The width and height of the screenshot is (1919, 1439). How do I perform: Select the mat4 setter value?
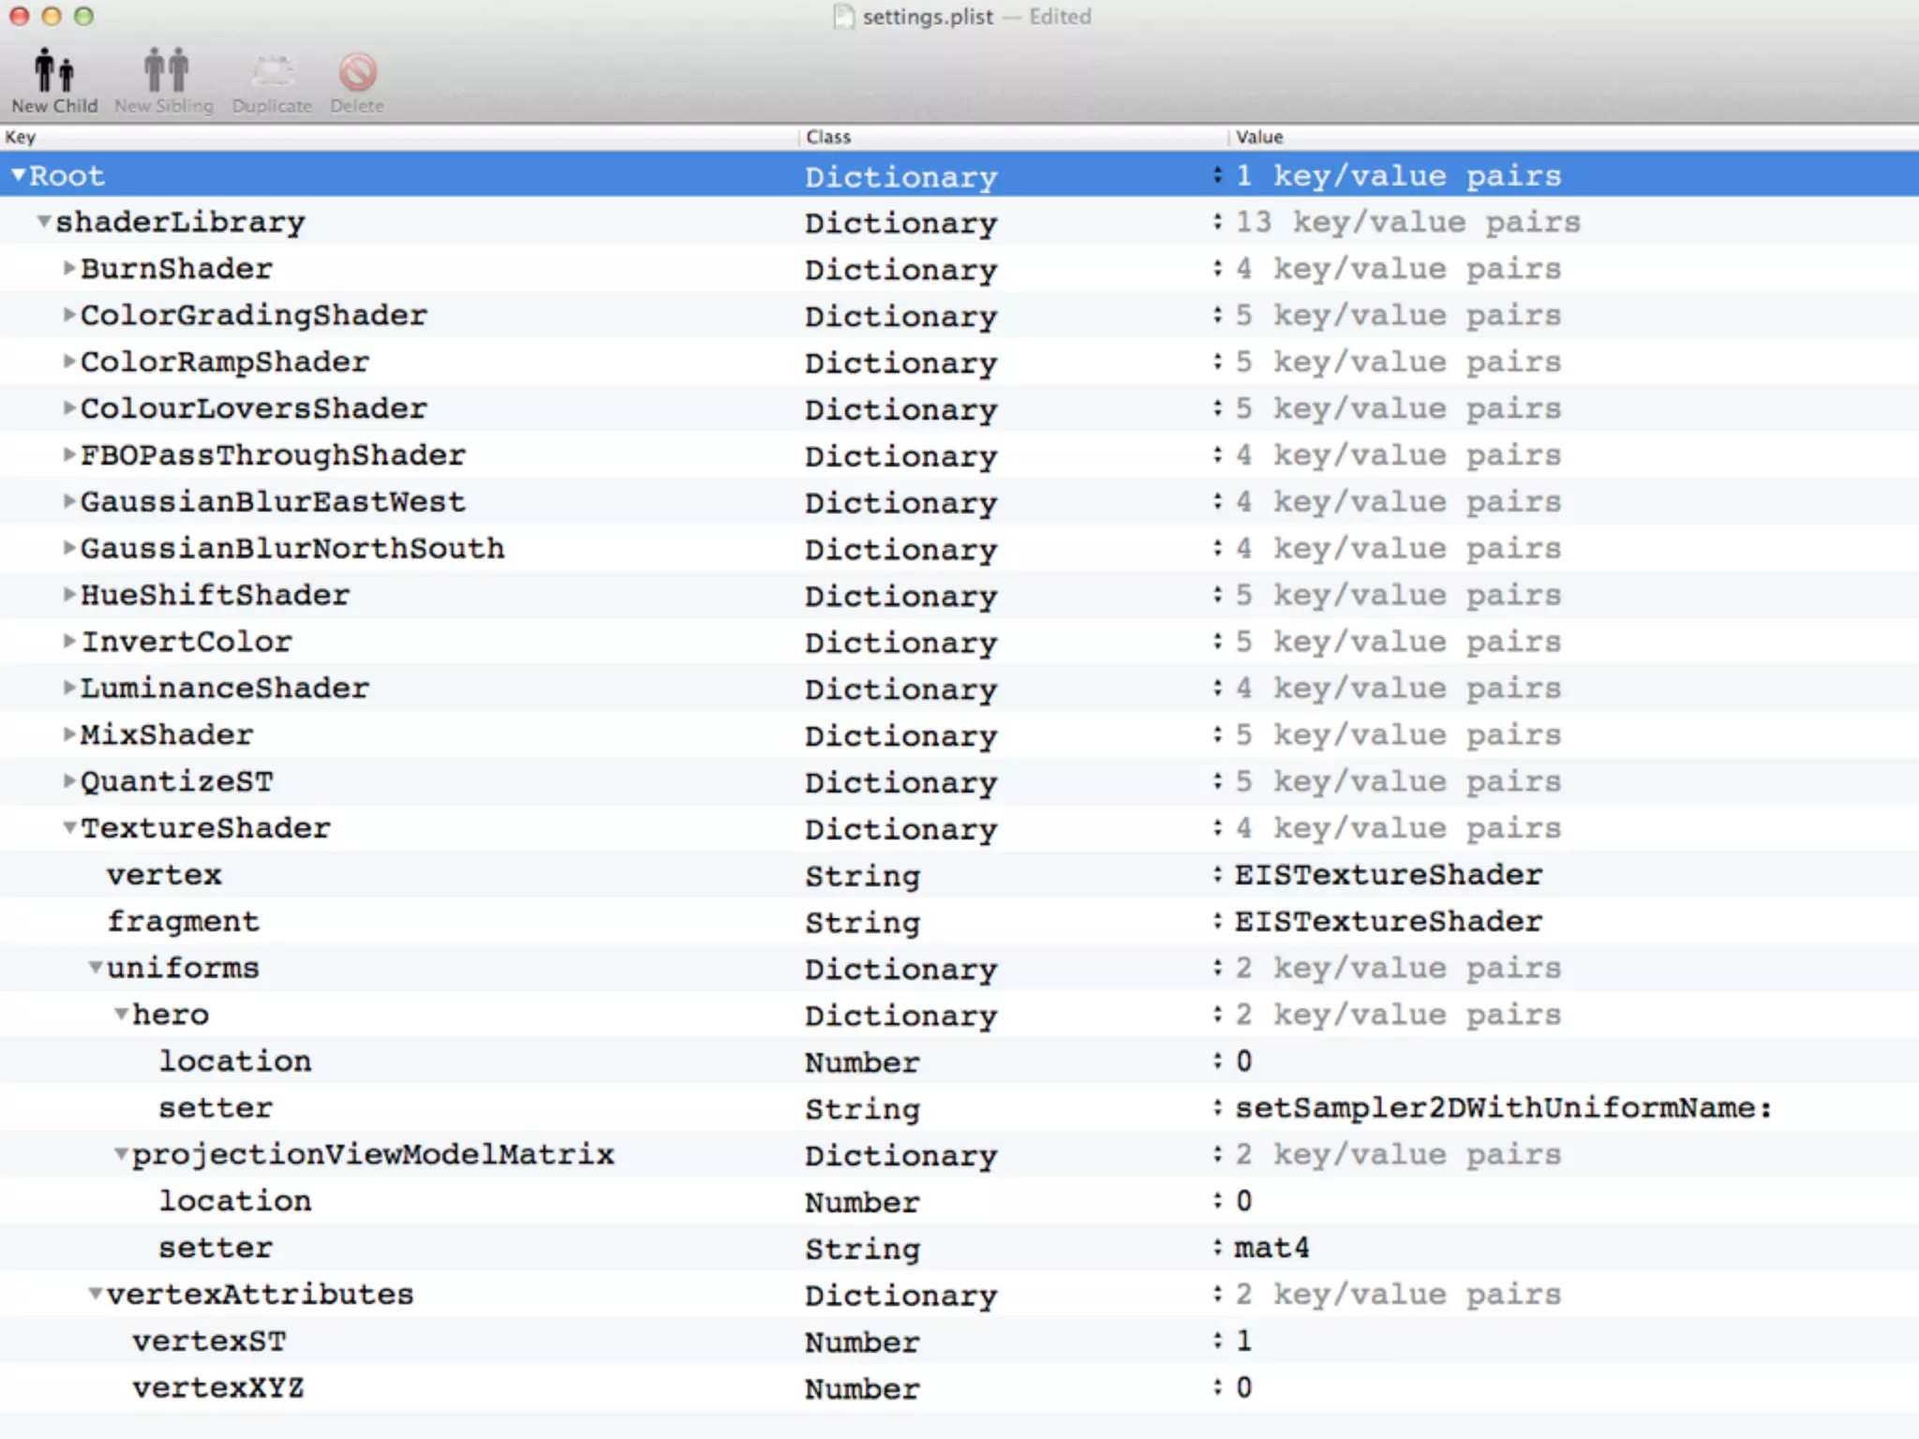point(1272,1248)
